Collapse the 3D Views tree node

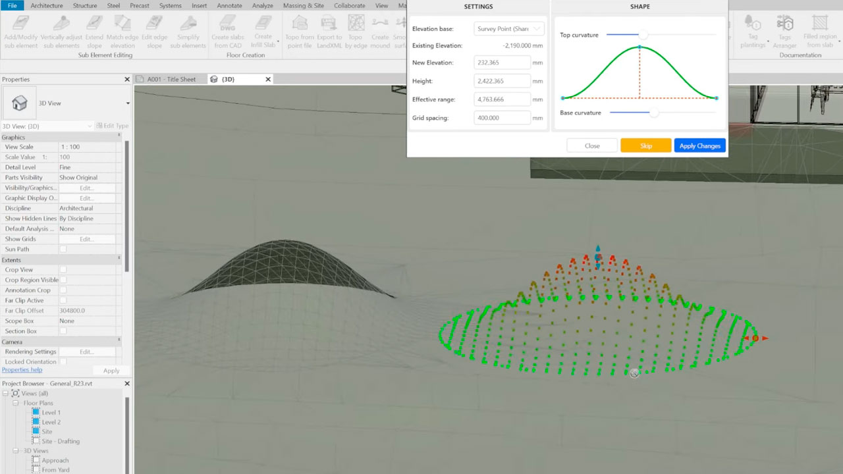15,451
